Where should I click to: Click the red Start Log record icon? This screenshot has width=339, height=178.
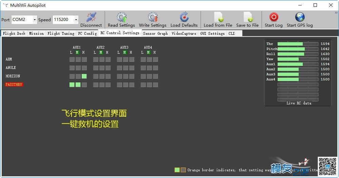[x=274, y=17]
